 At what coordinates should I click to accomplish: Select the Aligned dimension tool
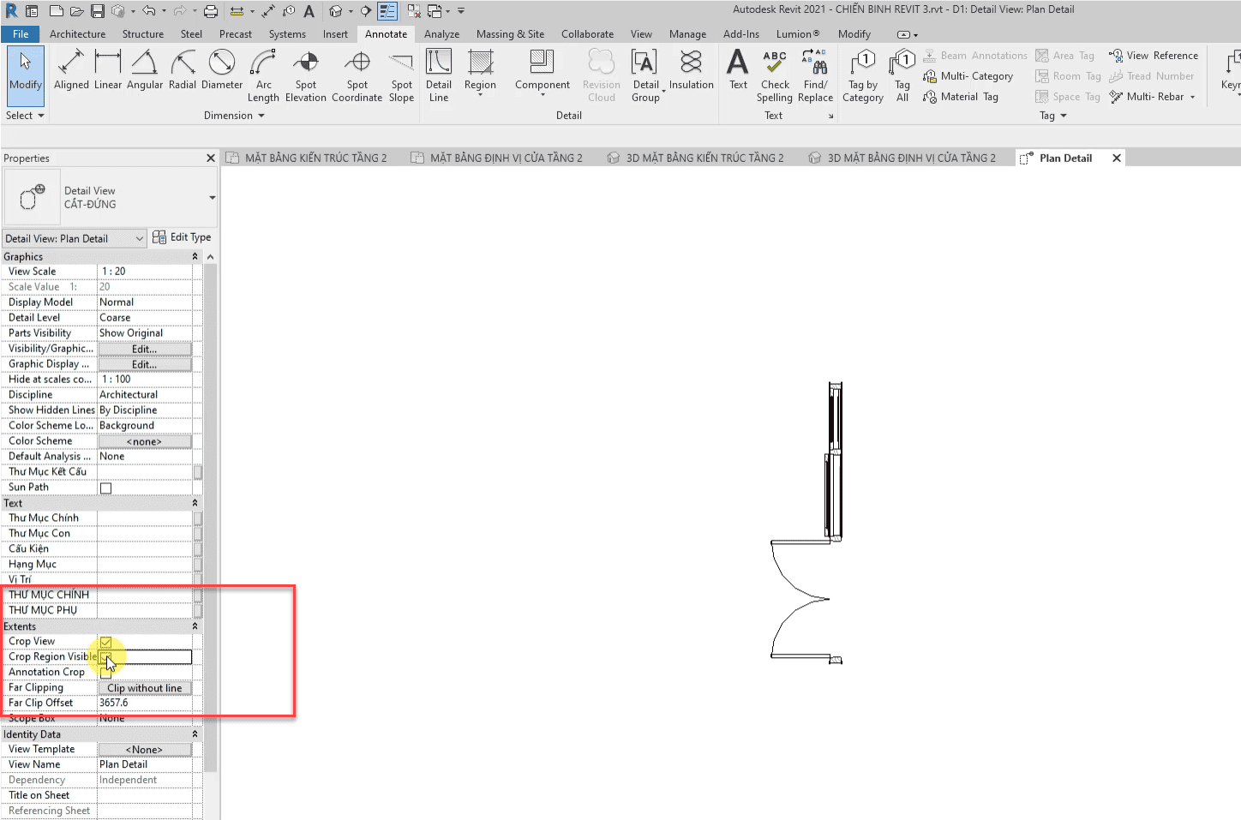[71, 70]
